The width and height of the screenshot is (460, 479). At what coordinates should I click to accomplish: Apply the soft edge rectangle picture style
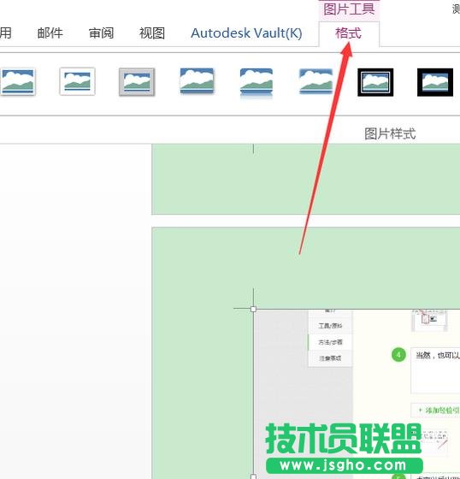coord(316,81)
